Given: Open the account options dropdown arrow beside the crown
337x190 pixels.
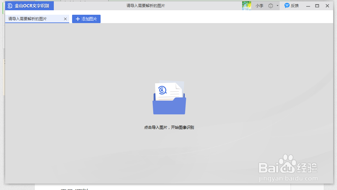Looking at the screenshot, I should pos(277,5).
